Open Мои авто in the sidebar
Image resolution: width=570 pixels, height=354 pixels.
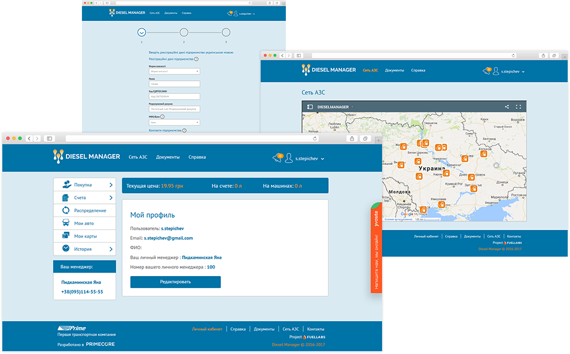click(x=84, y=223)
